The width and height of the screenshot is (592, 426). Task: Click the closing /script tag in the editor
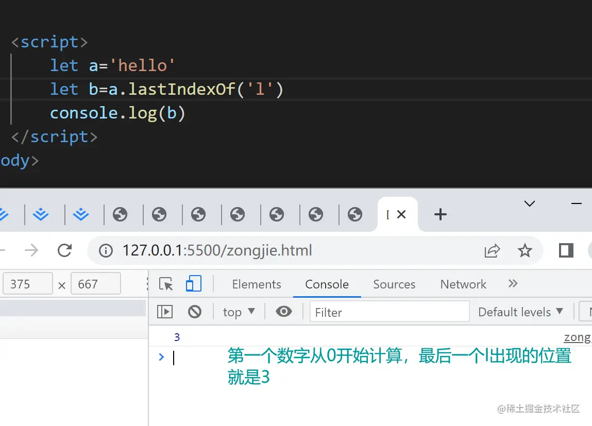pyautogui.click(x=55, y=137)
